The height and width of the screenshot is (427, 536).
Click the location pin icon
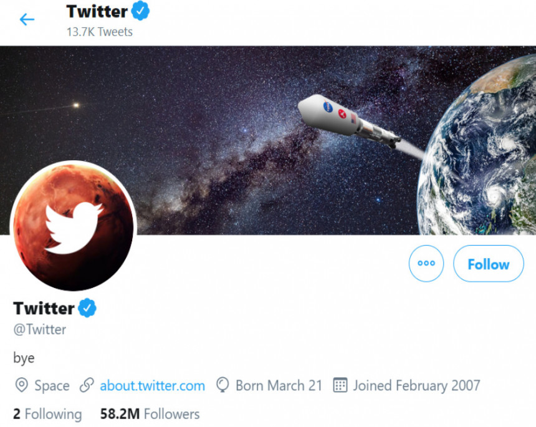point(22,385)
